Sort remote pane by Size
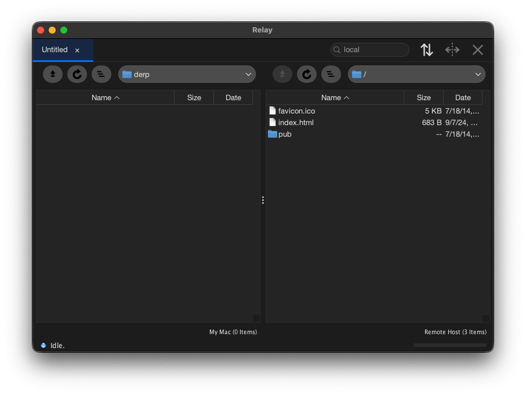Image resolution: width=526 pixels, height=395 pixels. point(424,97)
